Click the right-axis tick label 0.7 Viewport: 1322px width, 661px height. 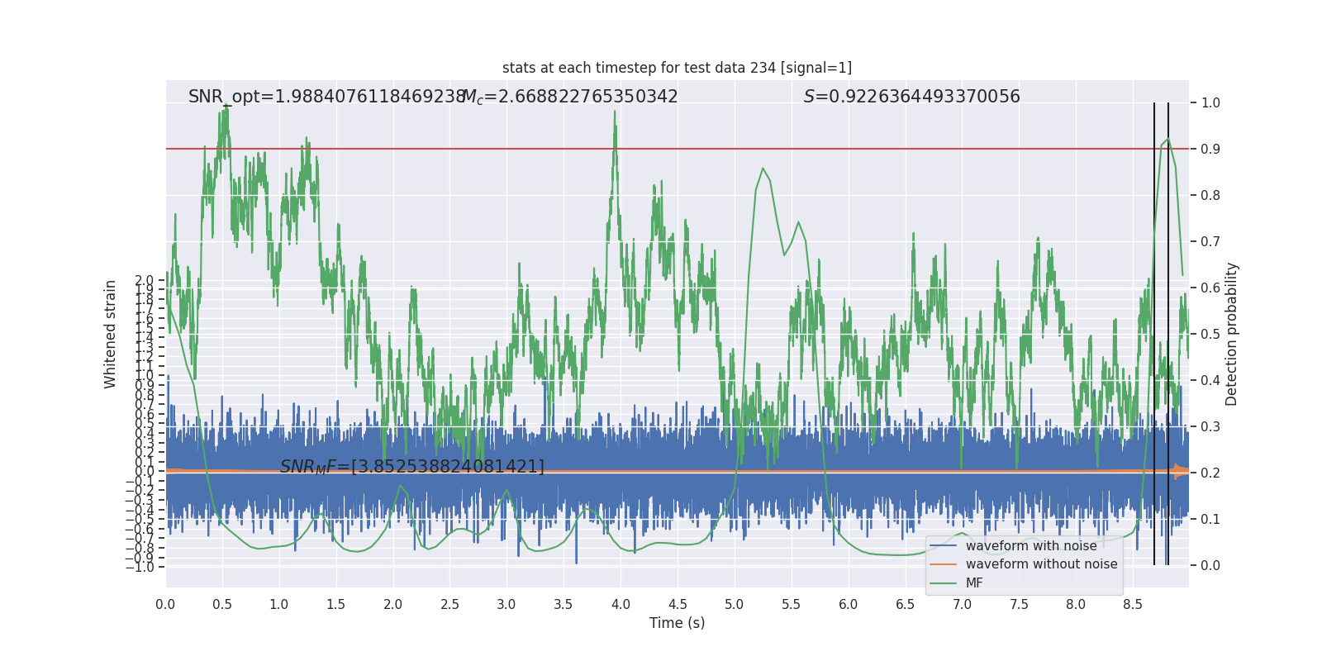click(x=1210, y=242)
